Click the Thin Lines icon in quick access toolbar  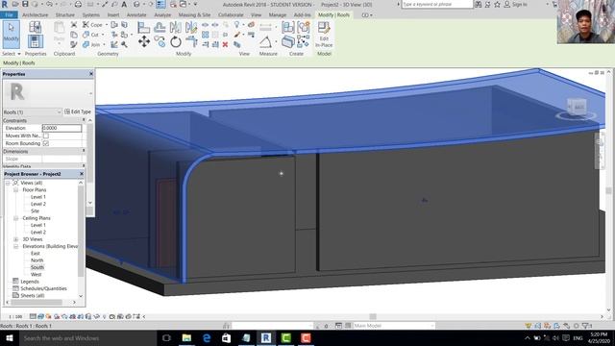click(160, 4)
